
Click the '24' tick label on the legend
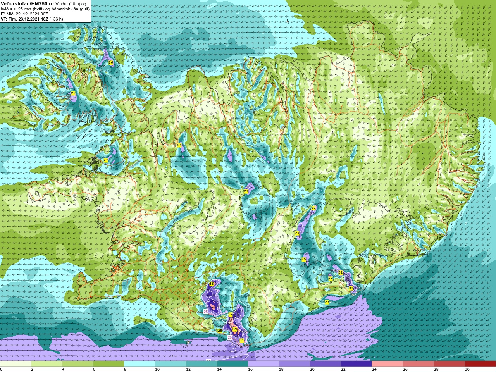(x=374, y=369)
